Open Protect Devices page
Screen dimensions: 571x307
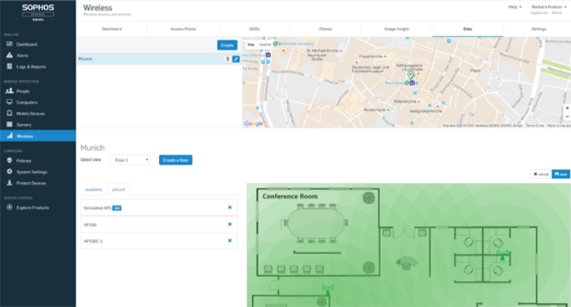tap(31, 183)
